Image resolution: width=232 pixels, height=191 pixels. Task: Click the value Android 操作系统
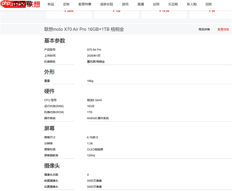[x=98, y=118]
